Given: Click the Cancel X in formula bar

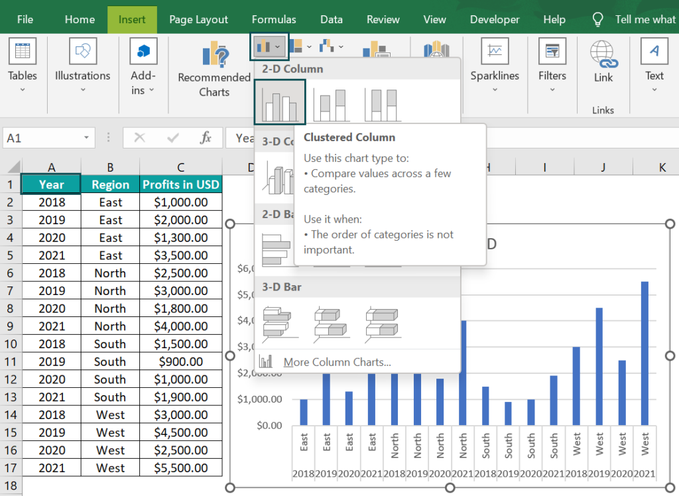Looking at the screenshot, I should (x=139, y=138).
